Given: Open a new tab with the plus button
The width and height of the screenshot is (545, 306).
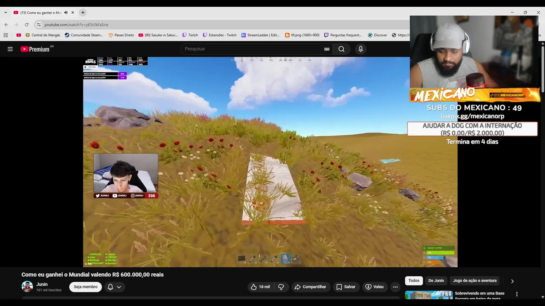Looking at the screenshot, I should click(x=83, y=13).
